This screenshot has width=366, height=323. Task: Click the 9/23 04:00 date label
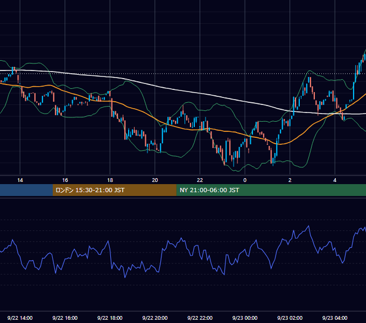pos(335,318)
